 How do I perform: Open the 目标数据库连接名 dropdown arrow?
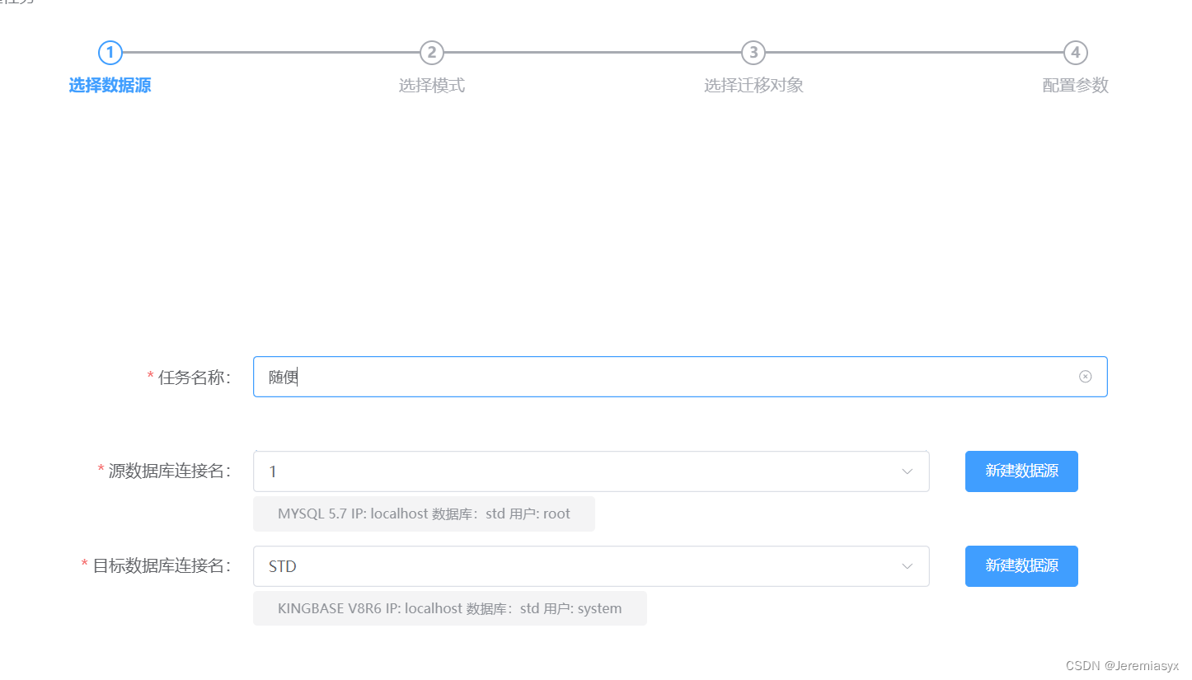(x=907, y=566)
